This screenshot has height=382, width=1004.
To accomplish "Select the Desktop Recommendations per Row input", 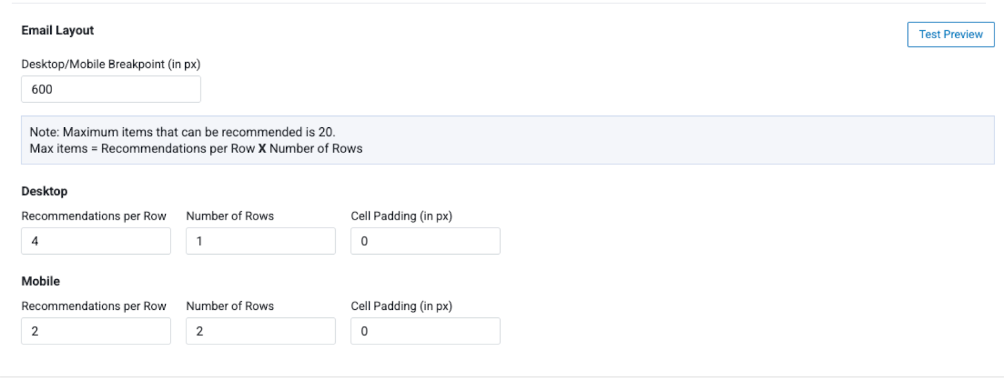I will click(95, 241).
